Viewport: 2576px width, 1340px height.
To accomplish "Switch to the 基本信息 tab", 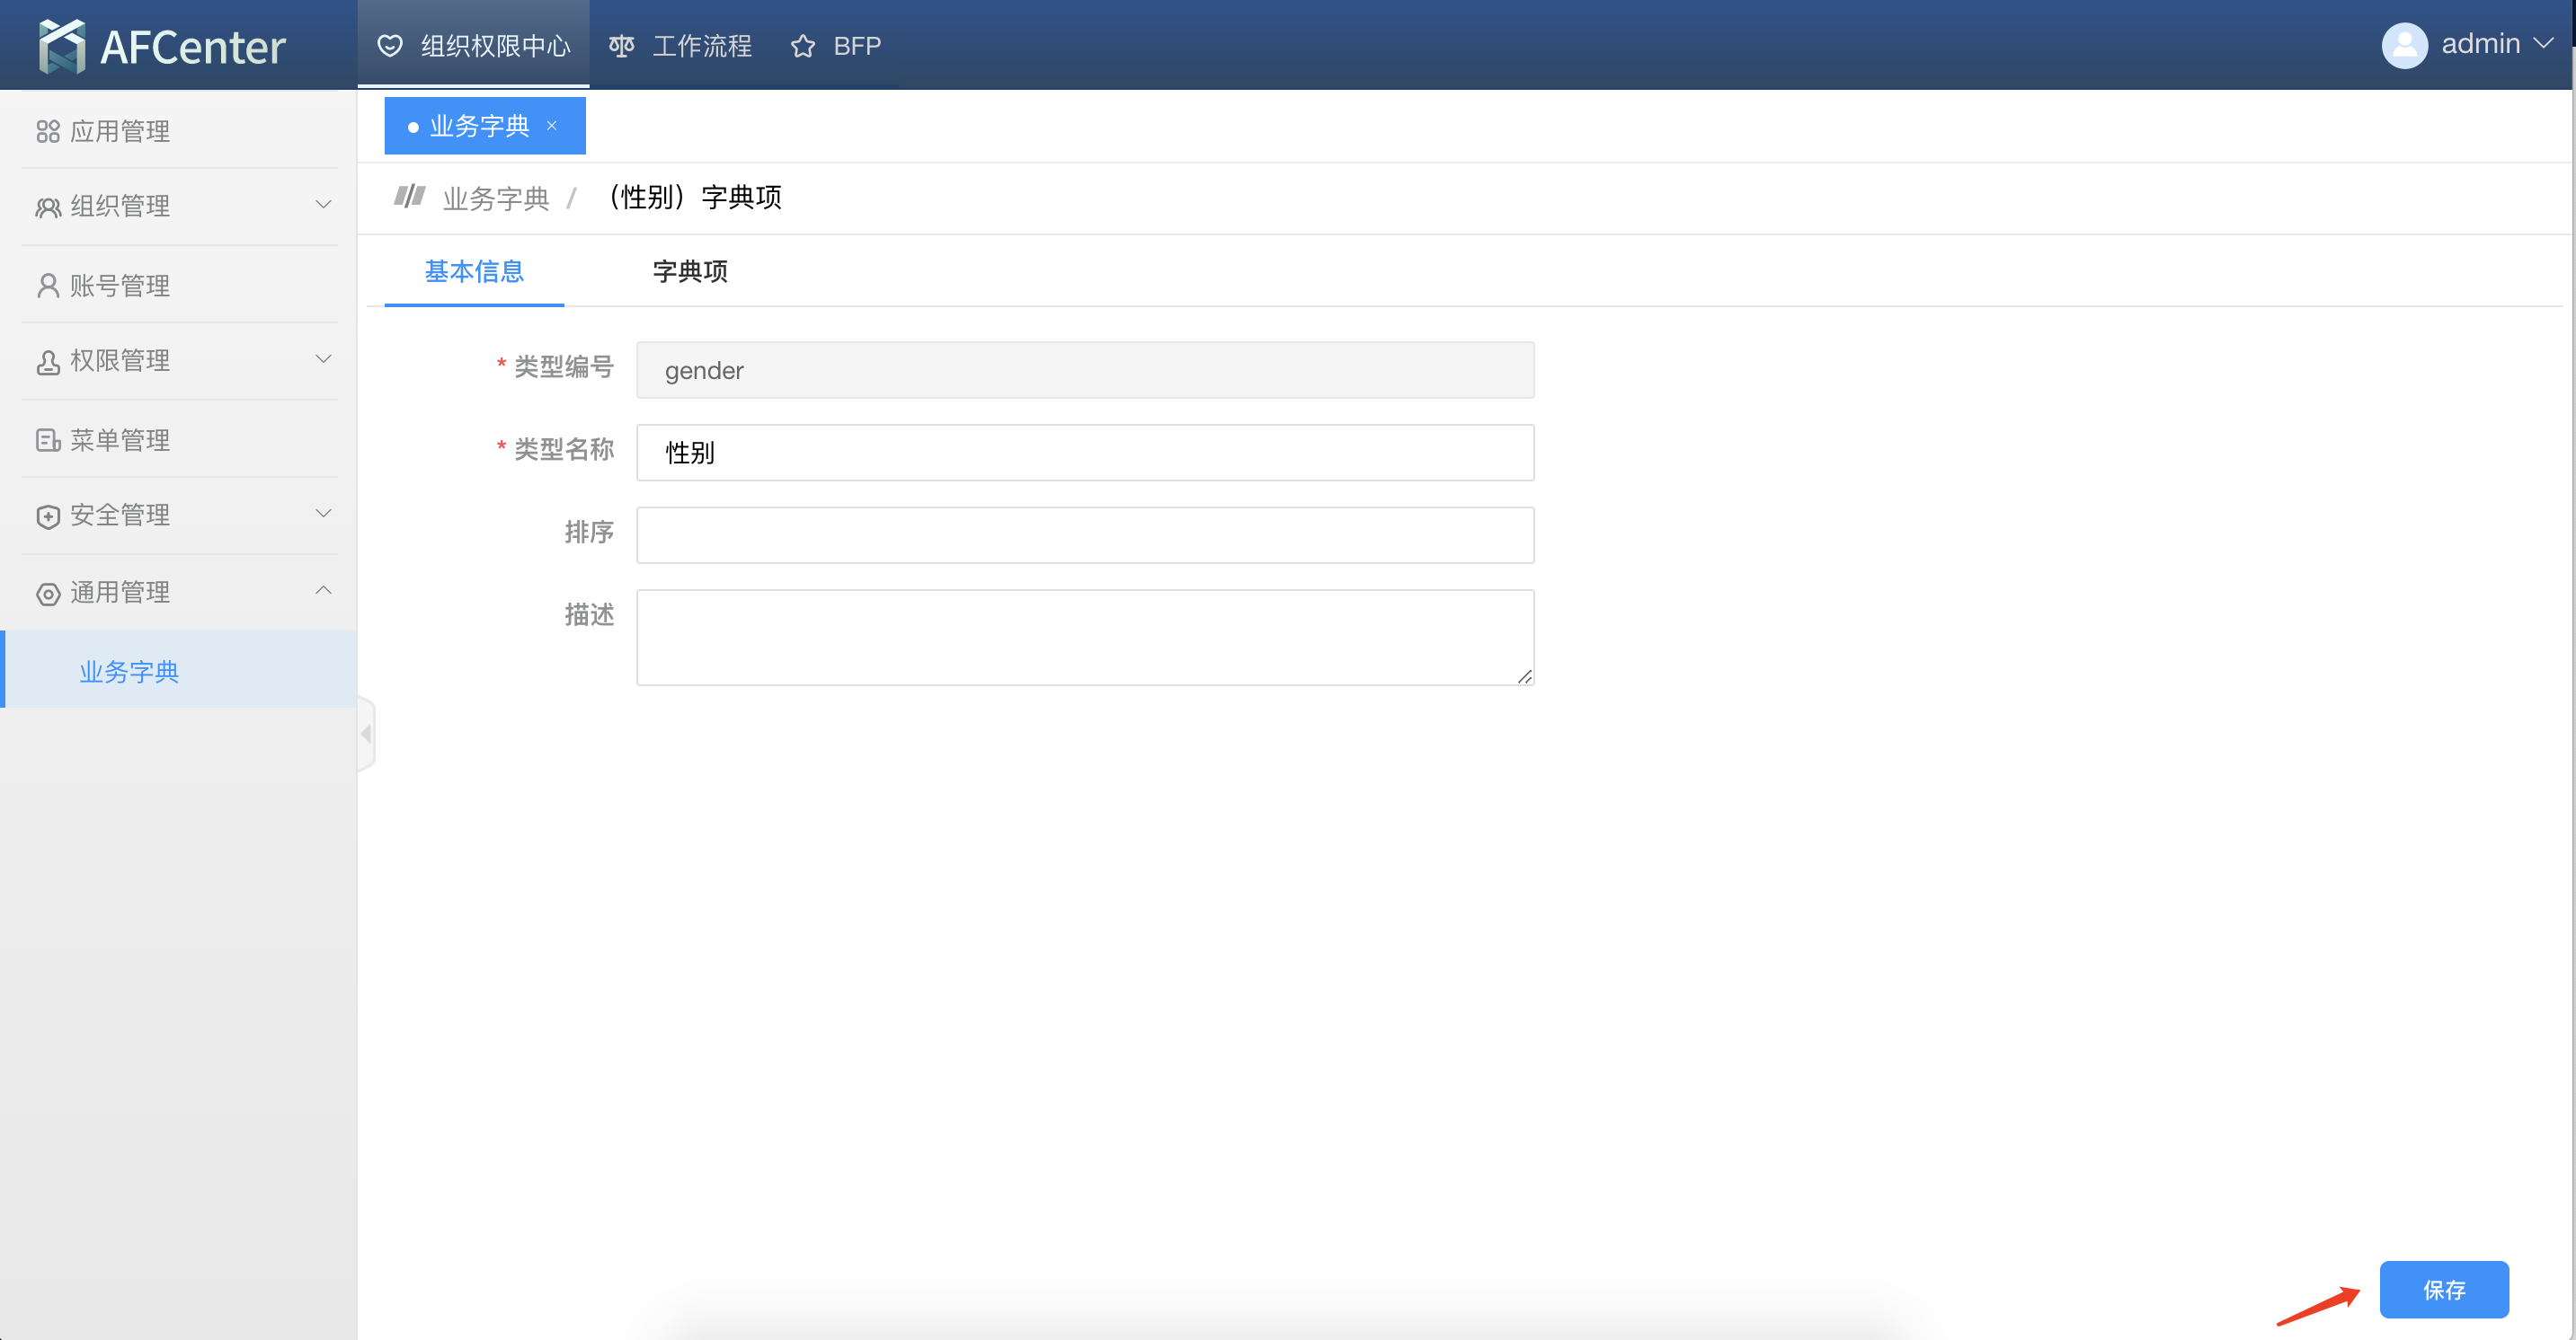I will pyautogui.click(x=474, y=272).
